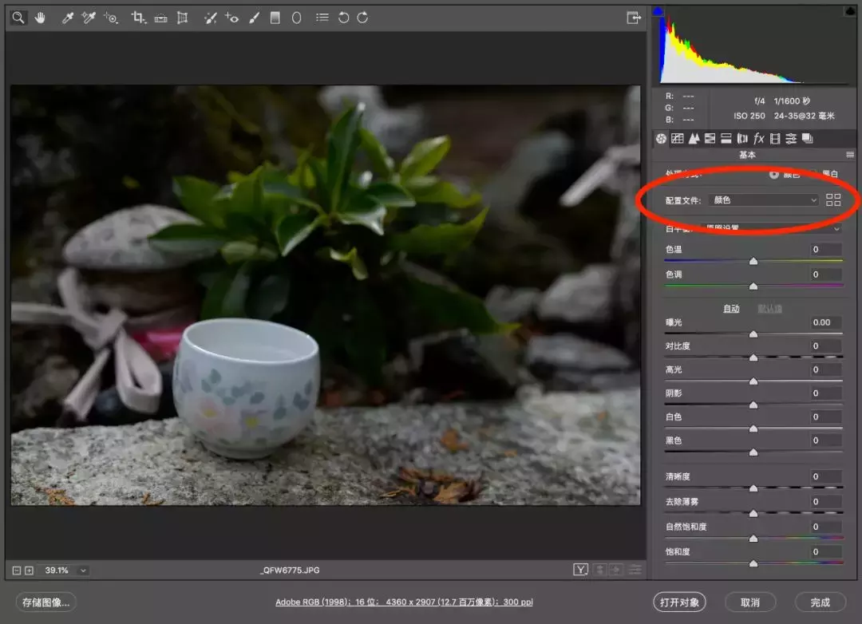Open the white balance dropdown

771,228
